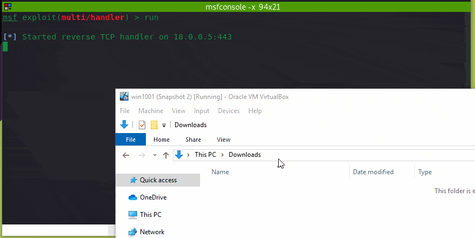This screenshot has width=475, height=238.
Task: Select OneDrive in navigation pane
Action: [153, 197]
